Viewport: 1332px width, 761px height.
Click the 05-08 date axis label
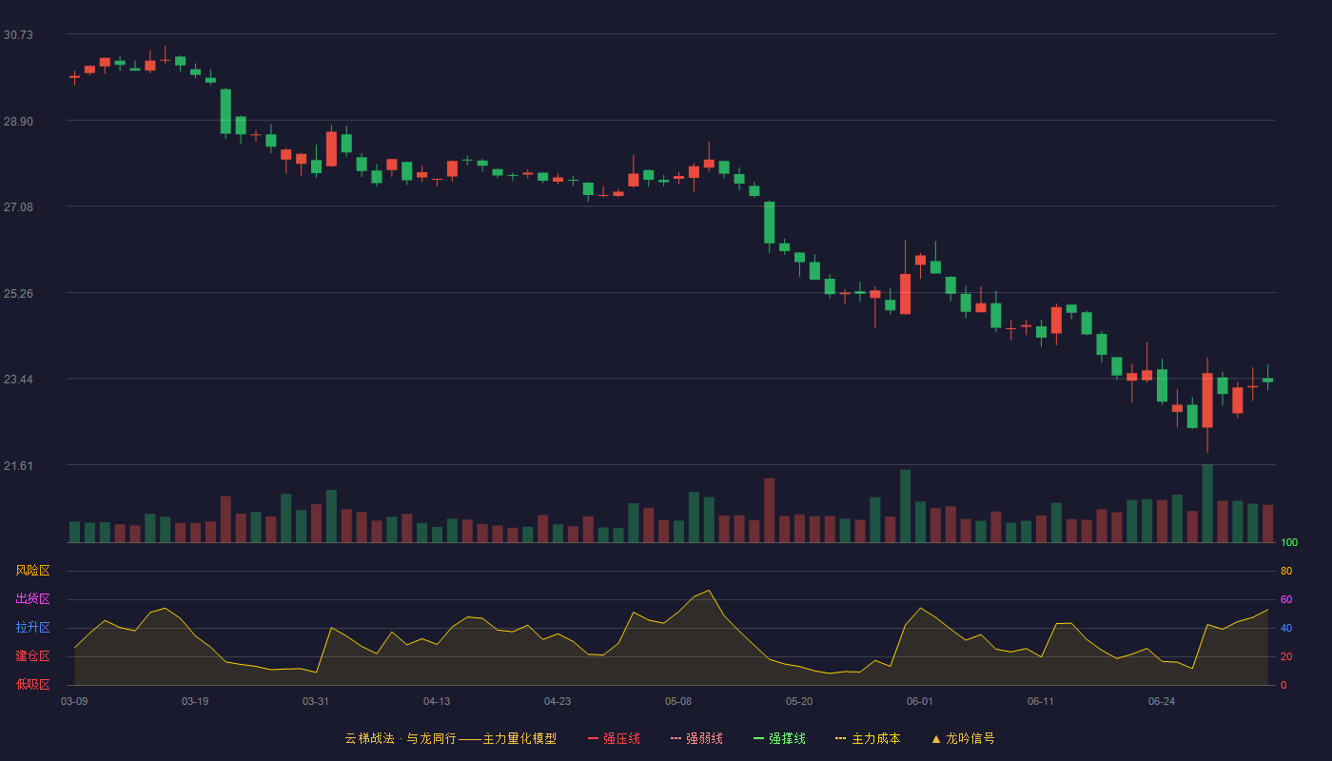click(x=678, y=701)
